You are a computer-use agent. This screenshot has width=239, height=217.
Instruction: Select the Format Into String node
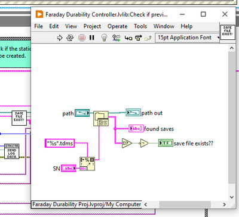point(87,164)
